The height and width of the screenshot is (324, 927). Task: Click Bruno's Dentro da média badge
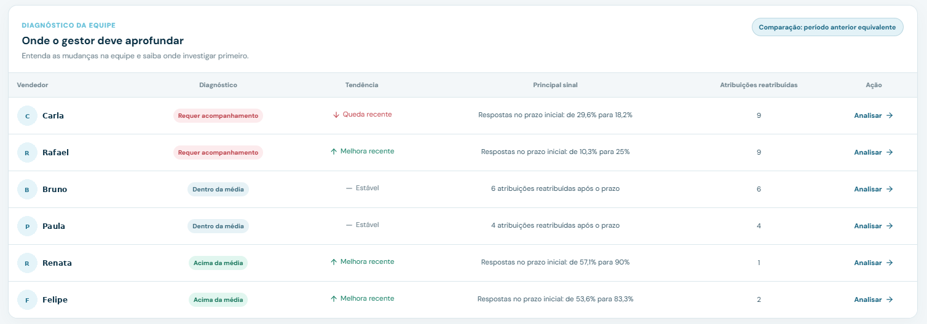point(218,190)
